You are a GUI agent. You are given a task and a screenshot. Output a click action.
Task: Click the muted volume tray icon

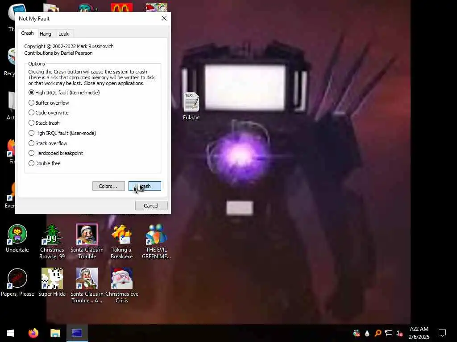point(399,333)
